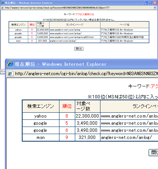
Task: Click the 閉じる button in the small window
Action: 79,49
